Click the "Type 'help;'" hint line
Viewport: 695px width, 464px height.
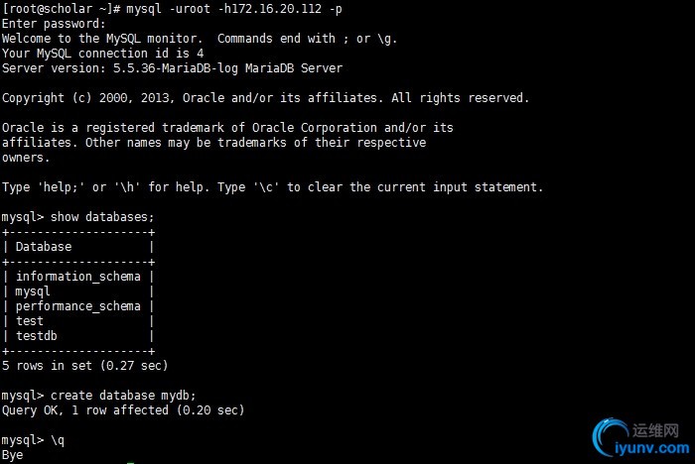[272, 186]
